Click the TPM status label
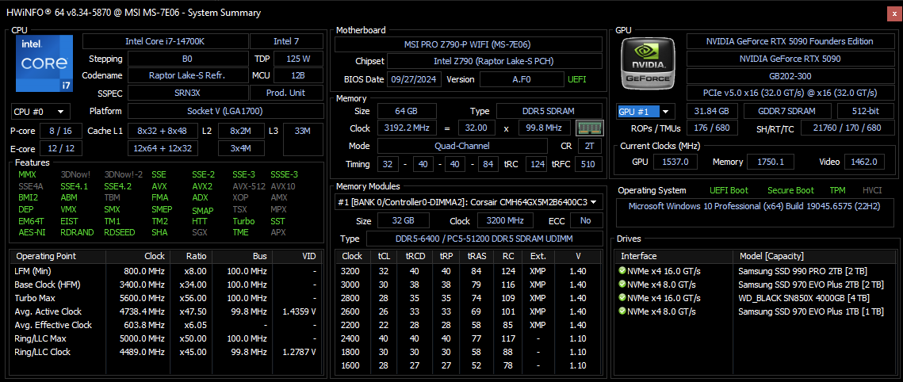Screen dimensions: 903x382 coord(838,190)
